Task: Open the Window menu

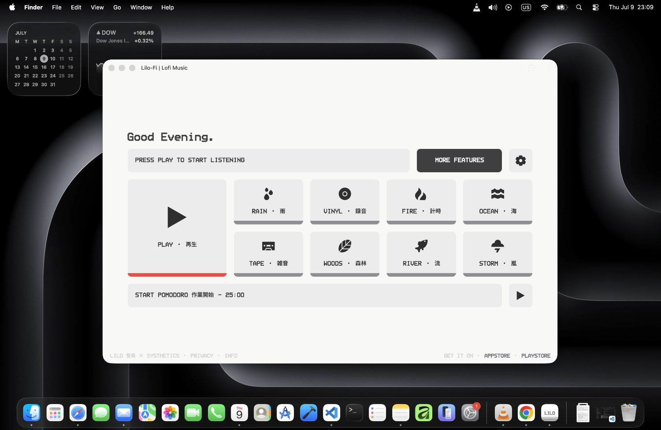Action: (141, 7)
